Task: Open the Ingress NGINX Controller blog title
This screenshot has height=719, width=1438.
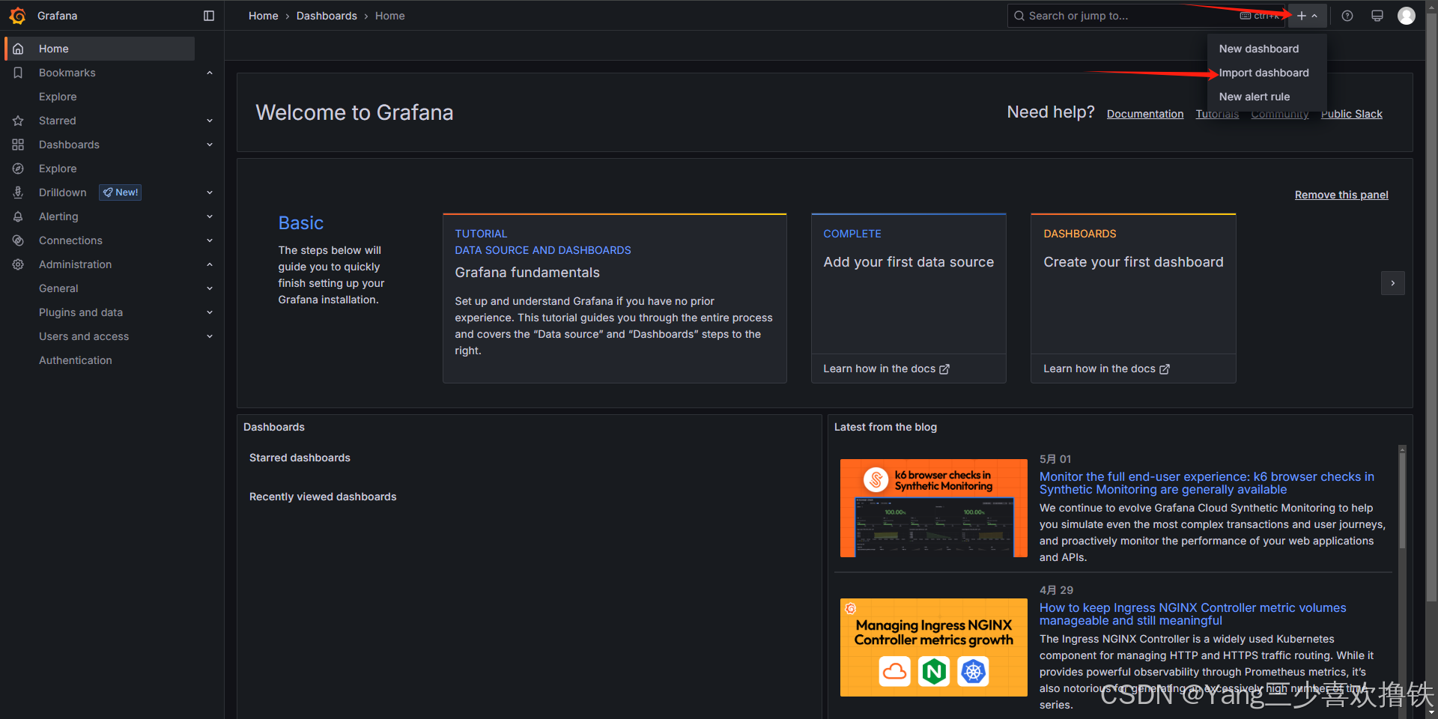Action: coord(1193,614)
